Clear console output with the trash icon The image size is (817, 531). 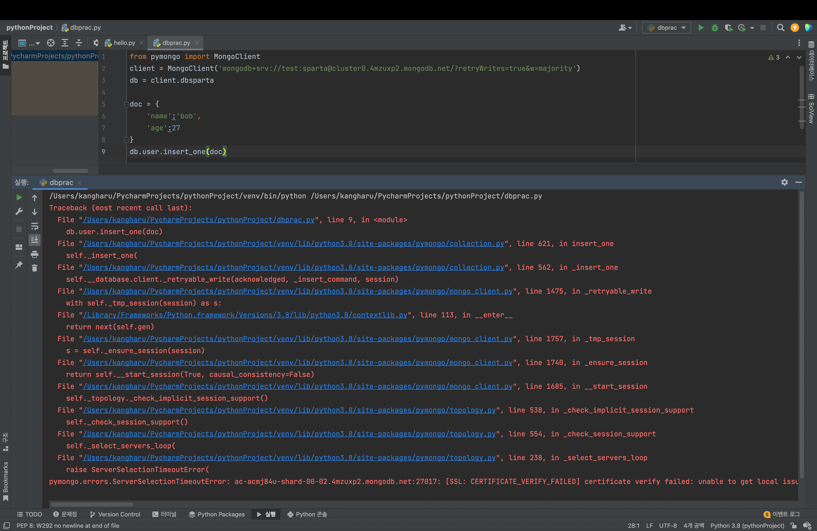click(x=35, y=268)
